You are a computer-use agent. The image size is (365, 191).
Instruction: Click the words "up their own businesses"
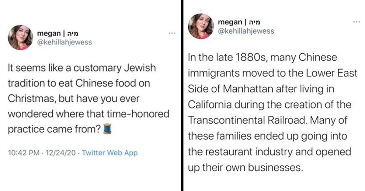[x=245, y=167]
